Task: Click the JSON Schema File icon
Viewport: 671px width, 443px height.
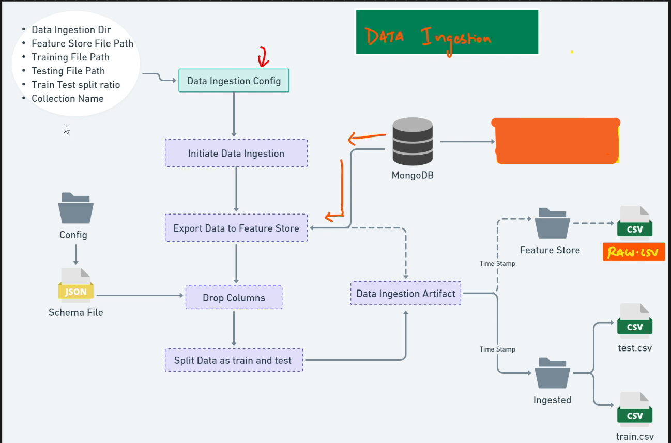Action: [x=76, y=286]
